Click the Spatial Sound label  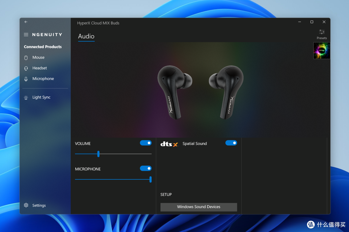click(195, 144)
